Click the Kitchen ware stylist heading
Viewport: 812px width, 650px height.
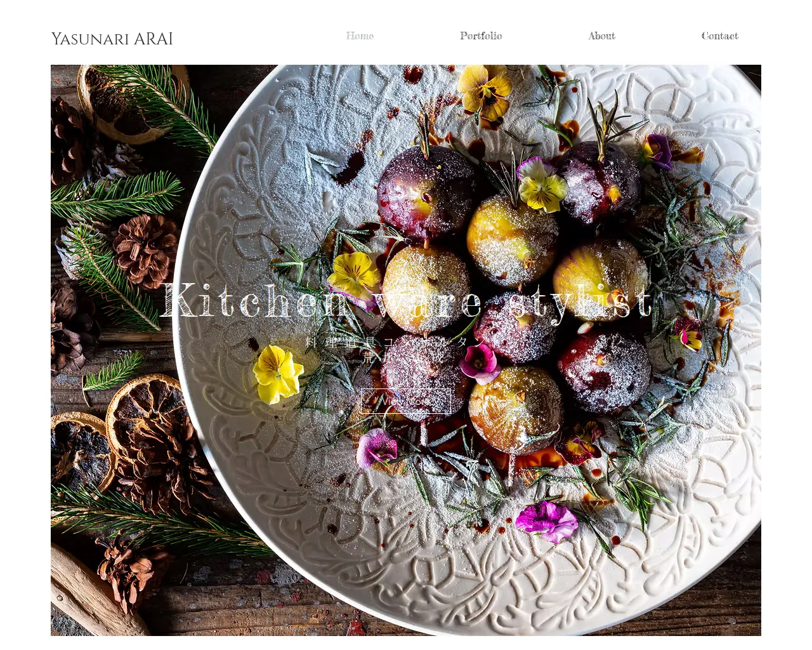point(406,301)
